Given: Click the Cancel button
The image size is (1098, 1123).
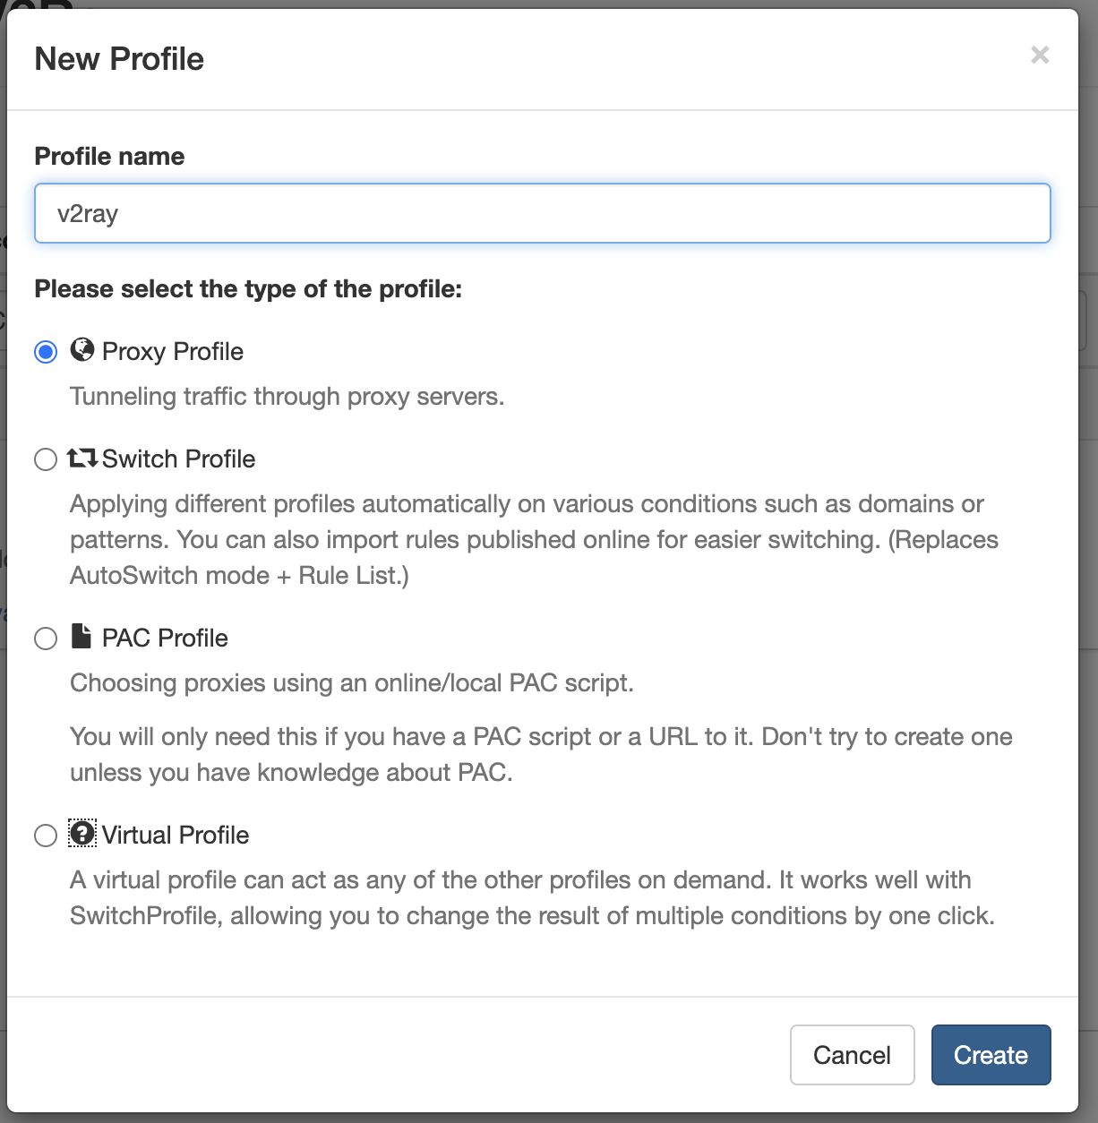Looking at the screenshot, I should (x=852, y=1055).
